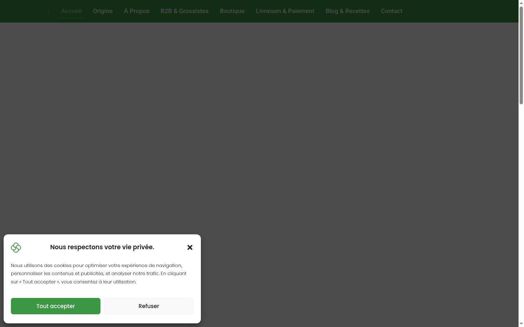Close the cookie consent popup

pos(190,247)
